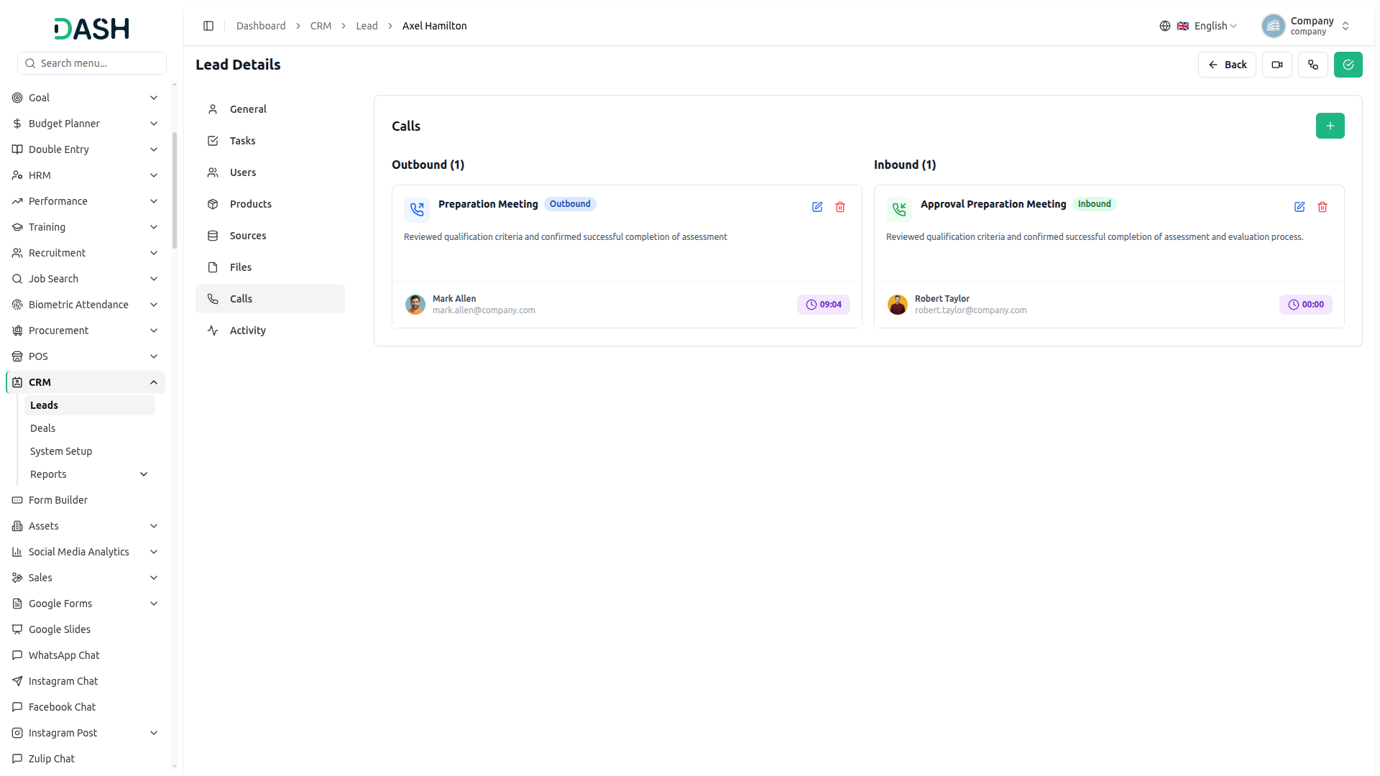
Task: Click Mark Allen's avatar
Action: tap(415, 305)
